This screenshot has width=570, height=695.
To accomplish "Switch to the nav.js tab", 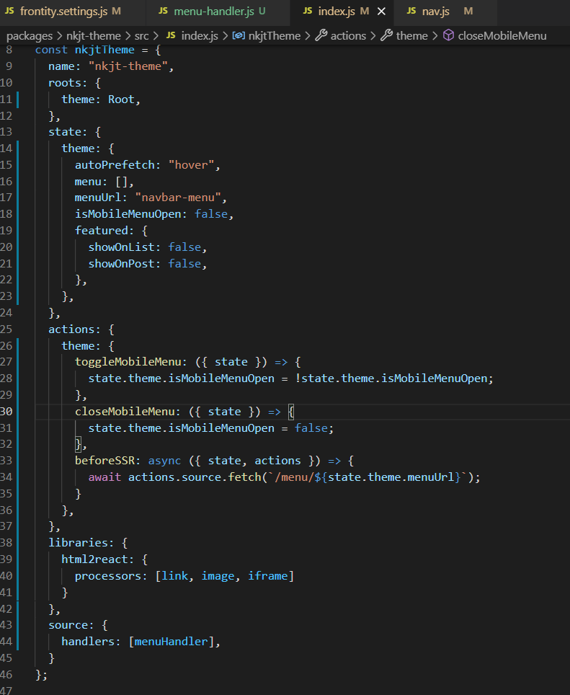I will 435,12.
